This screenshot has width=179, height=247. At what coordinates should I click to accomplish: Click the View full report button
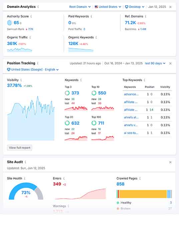pos(20,148)
